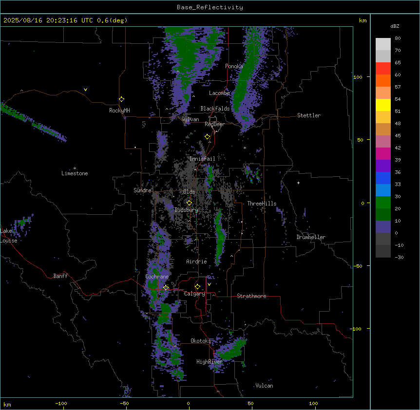The width and height of the screenshot is (420, 410).
Task: Click the -30 legend value
Action: [399, 258]
